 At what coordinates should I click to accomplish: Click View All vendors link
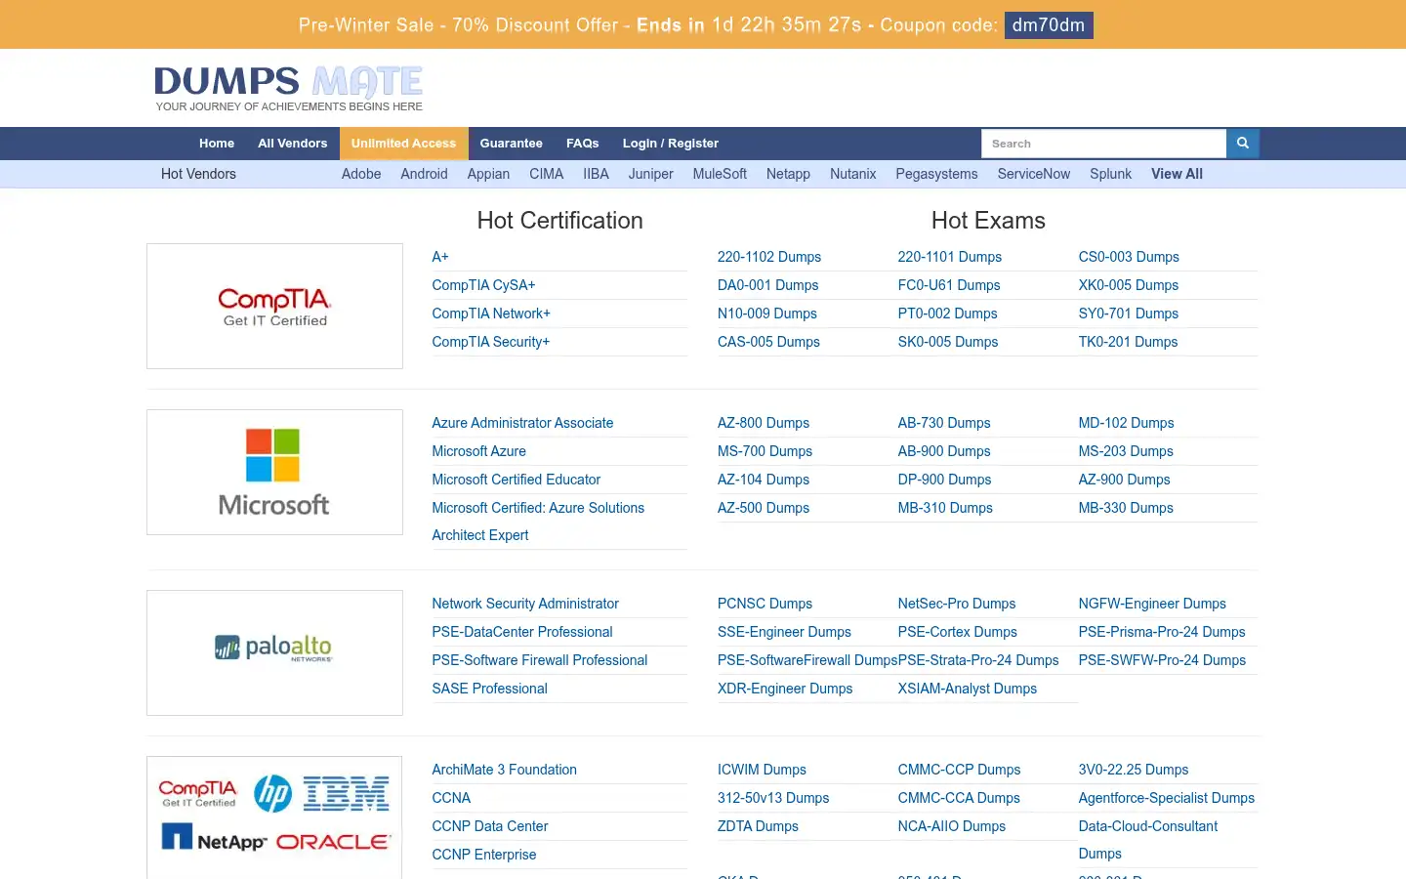pos(1177,174)
